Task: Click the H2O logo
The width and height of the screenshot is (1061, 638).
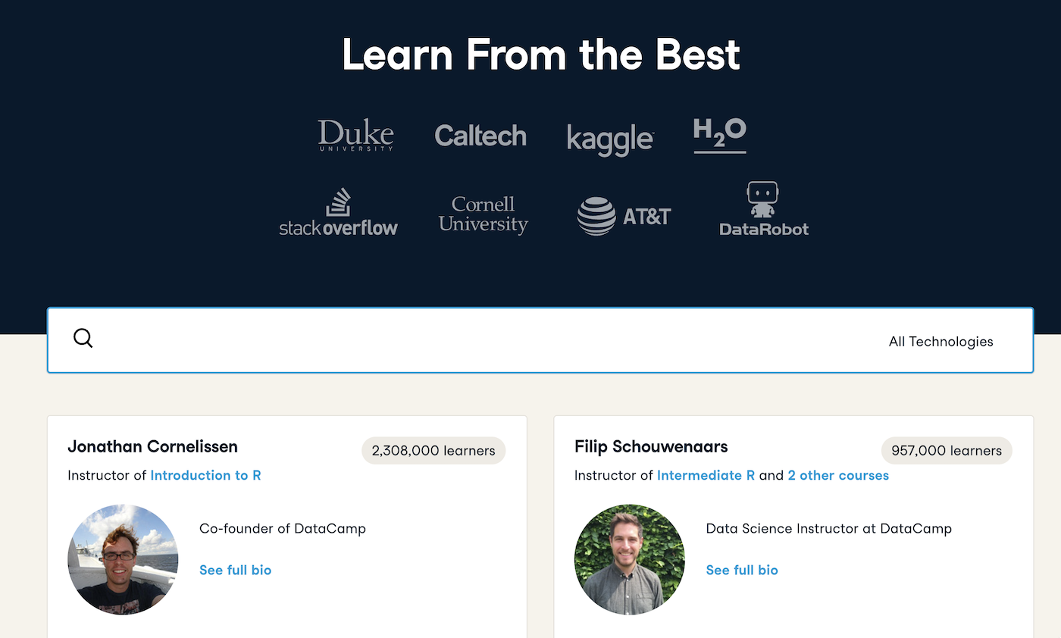Action: pos(720,136)
